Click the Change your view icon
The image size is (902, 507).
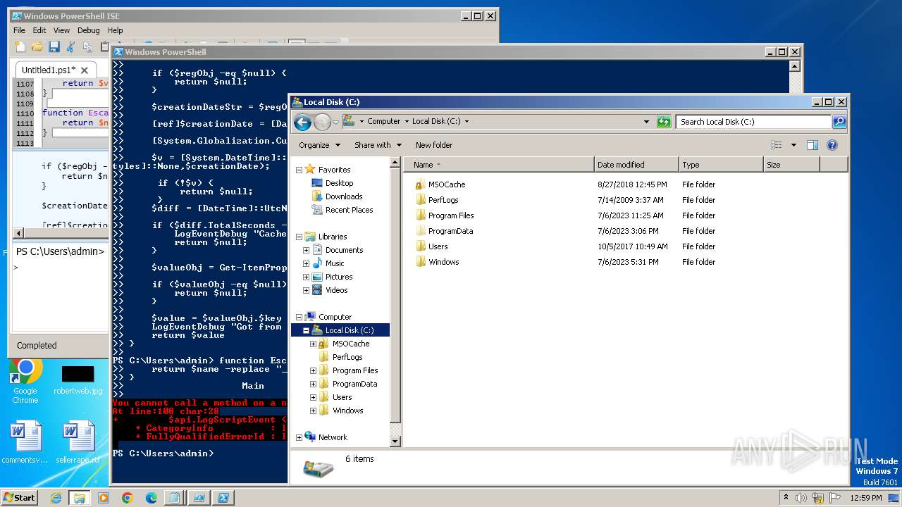[776, 145]
